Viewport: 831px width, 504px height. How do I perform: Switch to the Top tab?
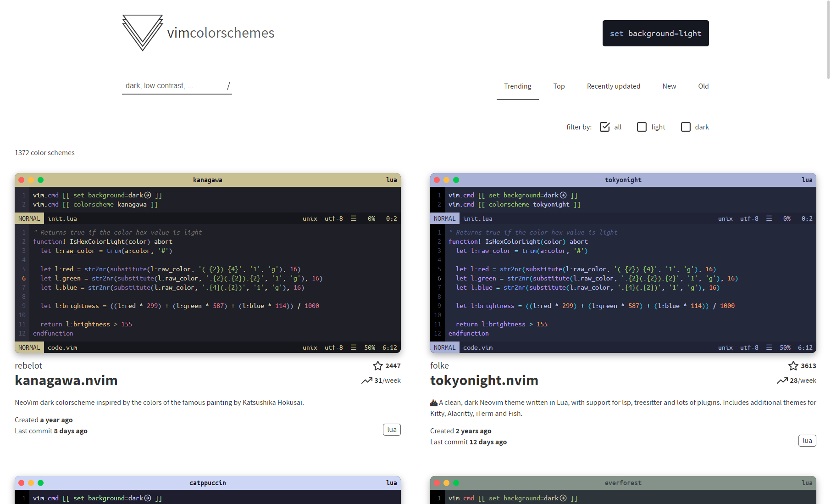559,86
